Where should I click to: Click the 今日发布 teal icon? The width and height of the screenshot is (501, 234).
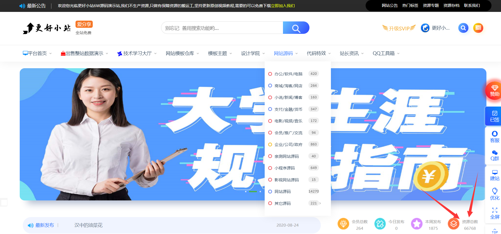click(380, 224)
